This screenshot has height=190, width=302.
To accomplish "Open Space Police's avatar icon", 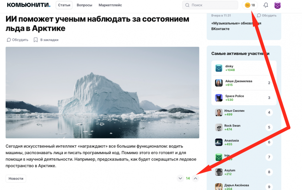I will pos(219,98).
